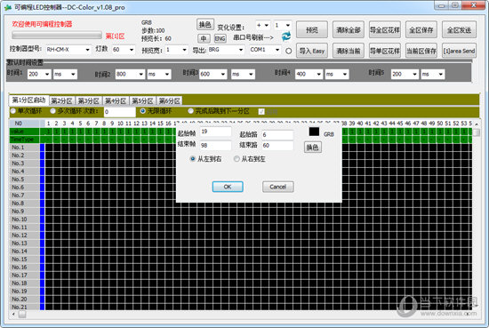Image resolution: width=489 pixels, height=328 pixels.
Task: Switch language with the ENG button
Action: click(220, 38)
